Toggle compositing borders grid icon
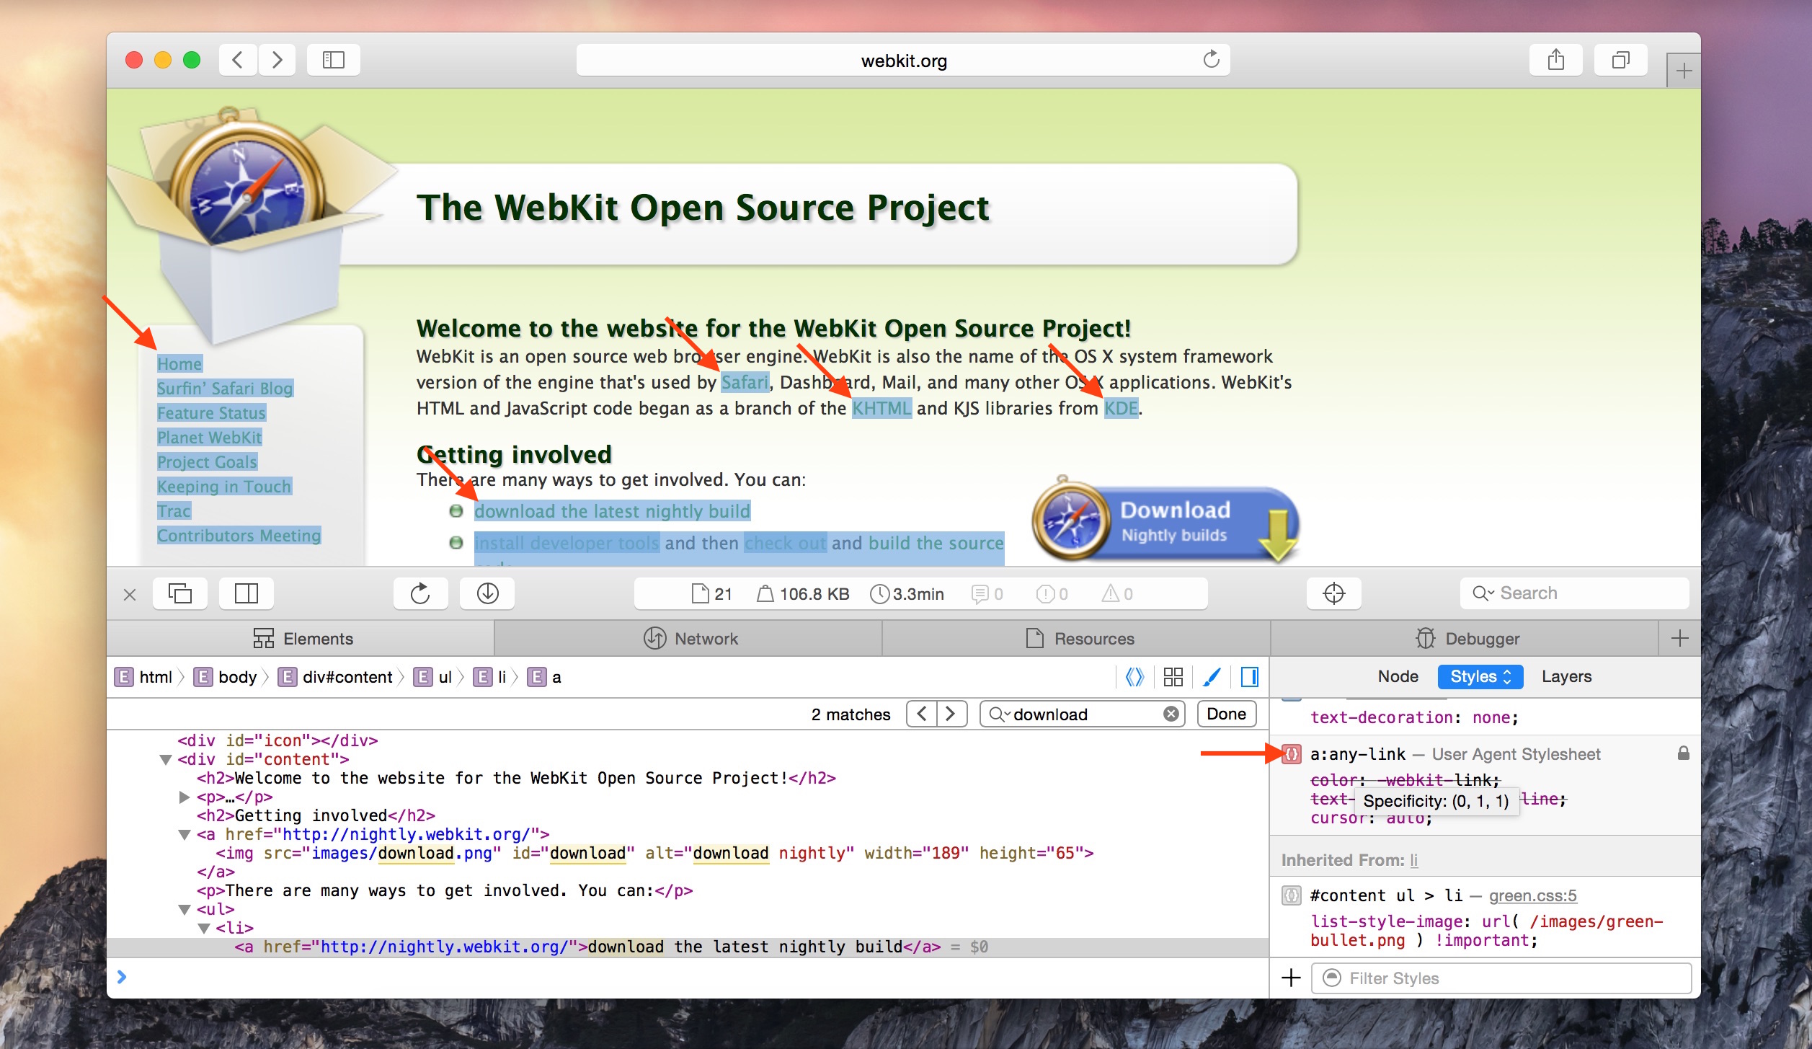 [1173, 676]
